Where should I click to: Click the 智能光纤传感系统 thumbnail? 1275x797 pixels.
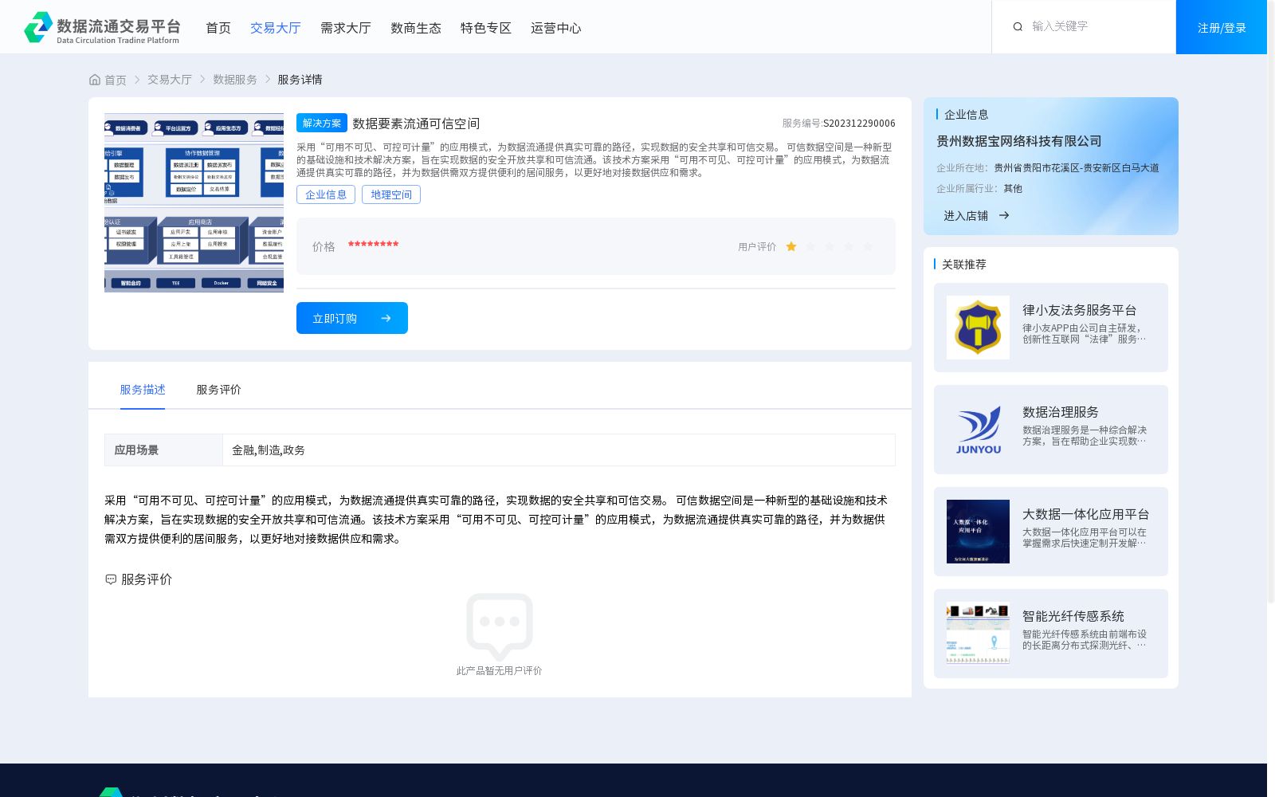(x=978, y=634)
